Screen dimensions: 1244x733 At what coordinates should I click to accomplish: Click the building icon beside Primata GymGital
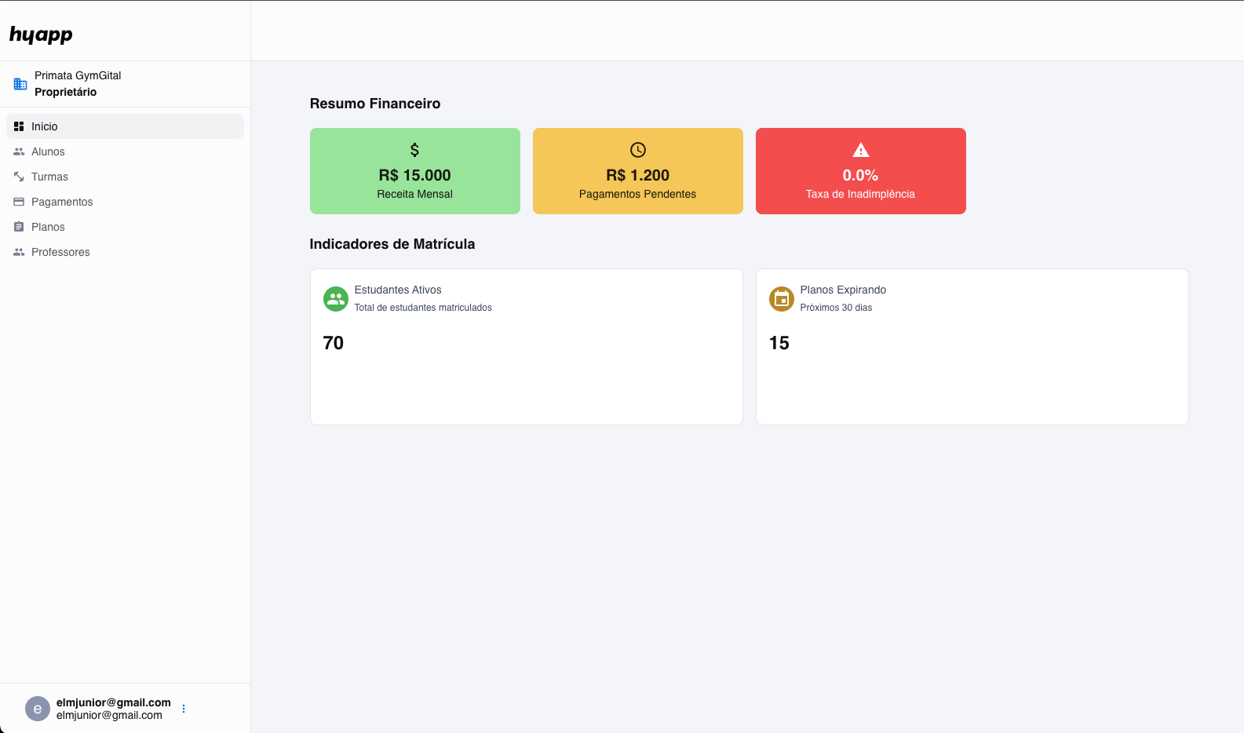20,83
